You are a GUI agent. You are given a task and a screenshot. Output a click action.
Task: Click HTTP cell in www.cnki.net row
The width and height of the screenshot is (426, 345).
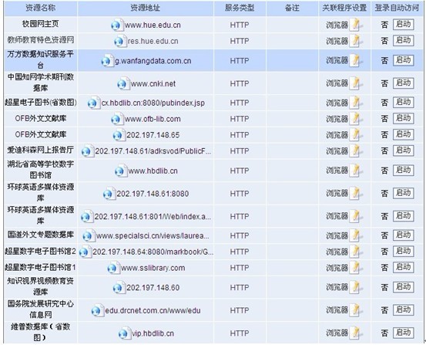(x=240, y=83)
